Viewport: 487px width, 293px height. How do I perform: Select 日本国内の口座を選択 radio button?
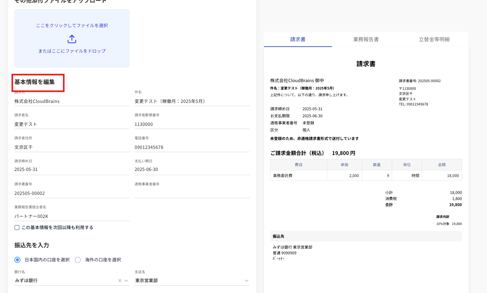coord(18,260)
